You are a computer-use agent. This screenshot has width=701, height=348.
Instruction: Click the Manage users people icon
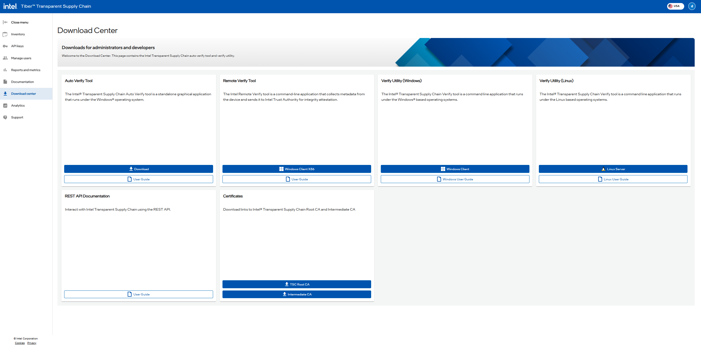5,58
